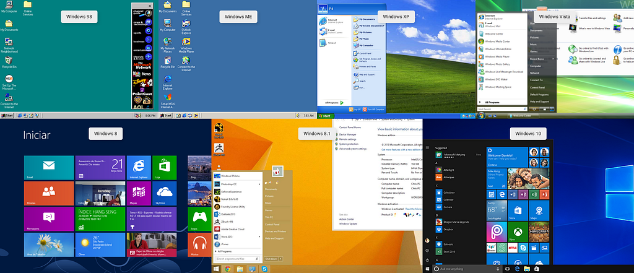Click Vista start orb
Screen dimensions: 634x273
point(481,116)
